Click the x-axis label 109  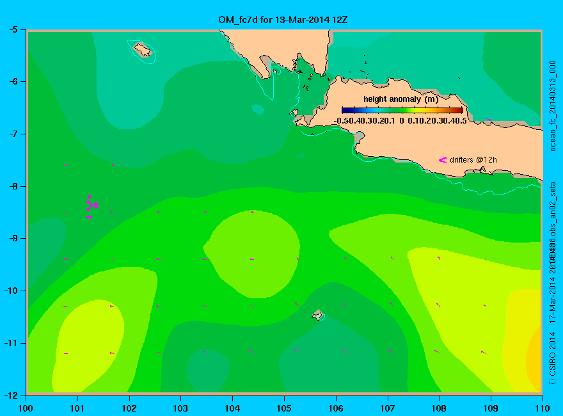[491, 408]
